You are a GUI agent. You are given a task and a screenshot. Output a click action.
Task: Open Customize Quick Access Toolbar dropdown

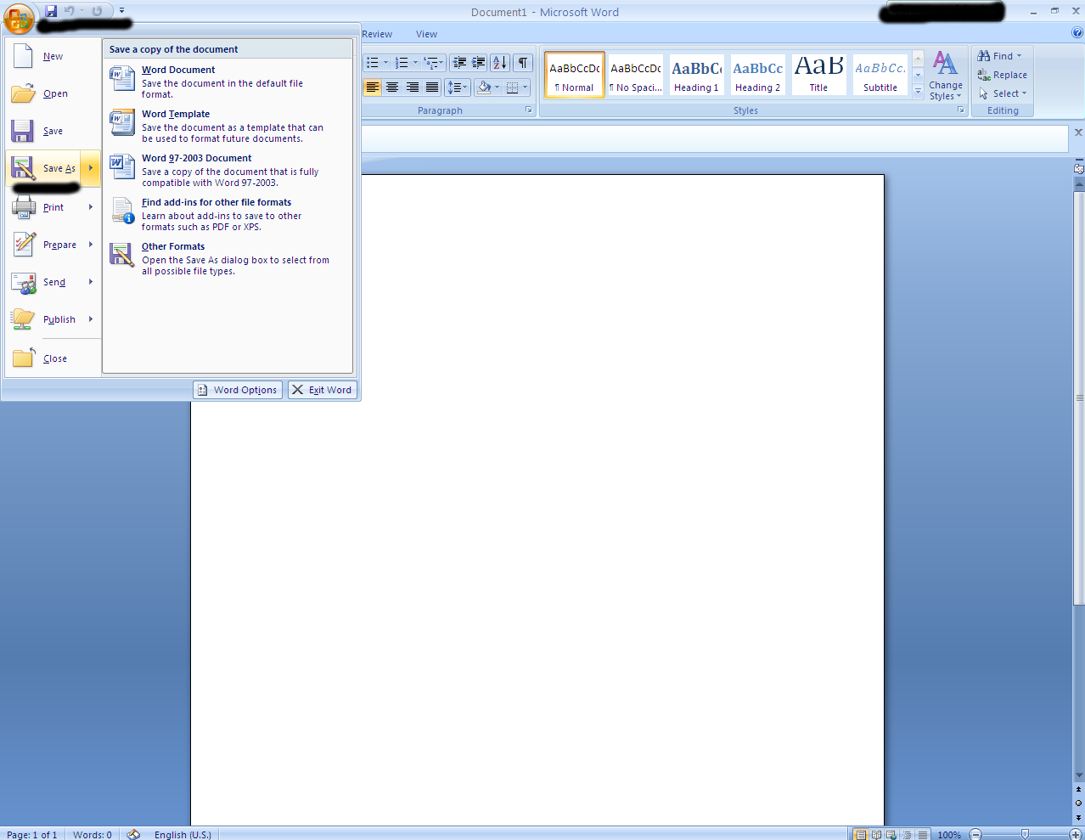[122, 11]
